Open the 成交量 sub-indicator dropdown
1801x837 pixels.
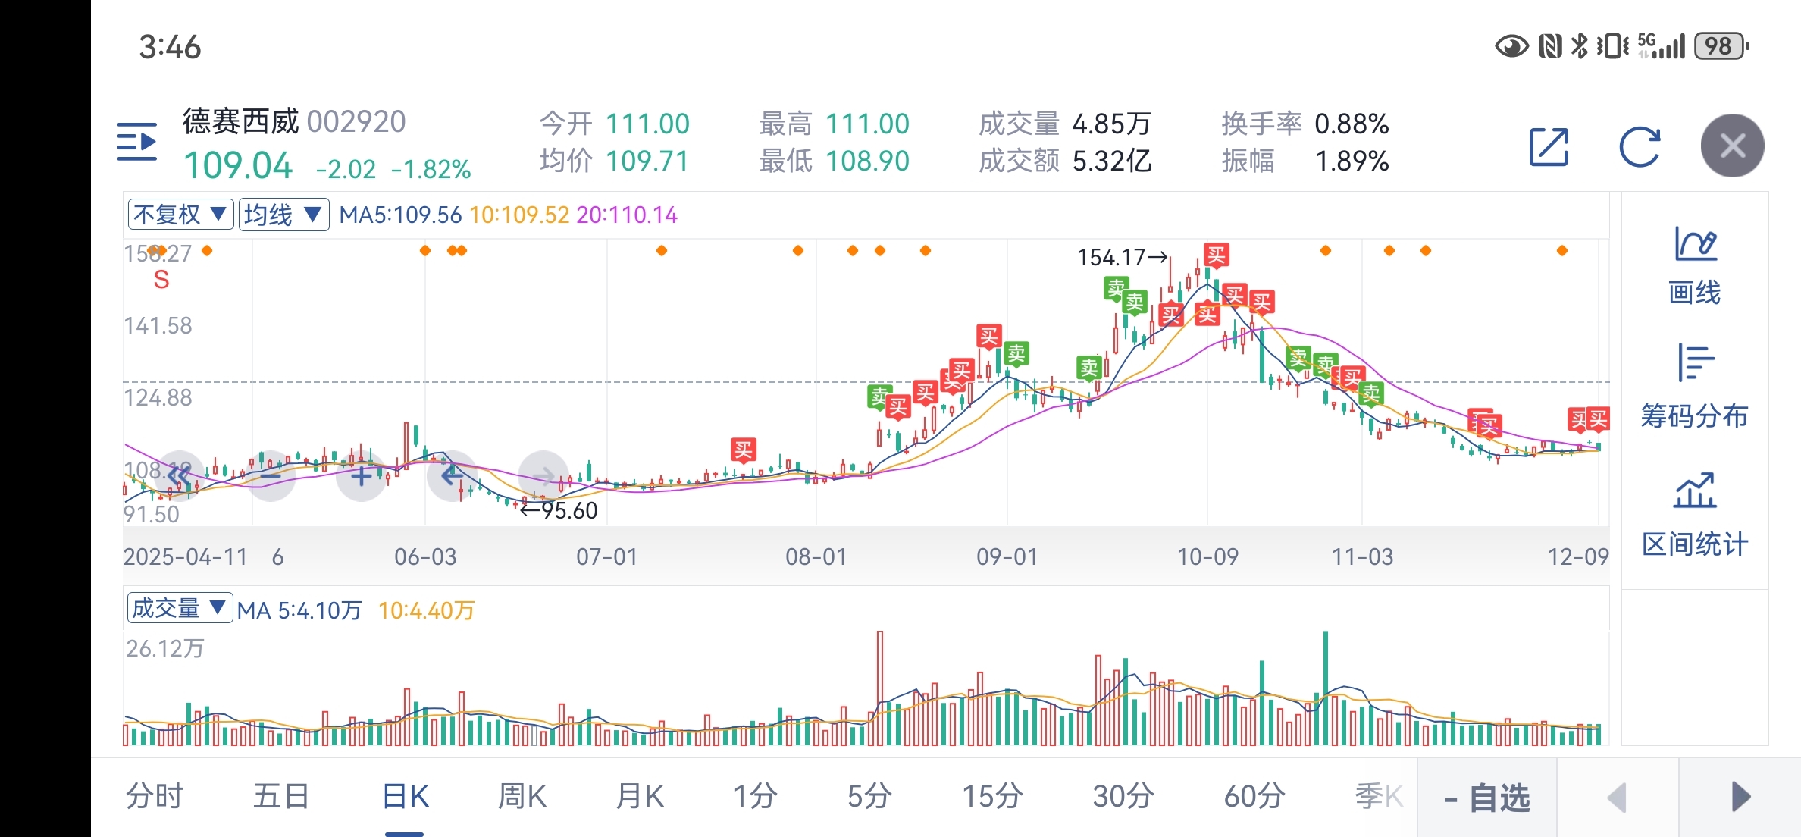click(180, 608)
